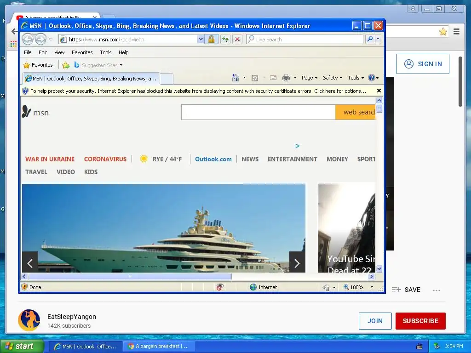Open the Windows Start button
Screen dimensions: 471x353
pyautogui.click(x=22, y=346)
